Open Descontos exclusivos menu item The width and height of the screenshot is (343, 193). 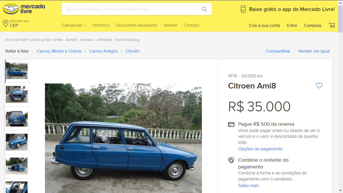point(137,25)
